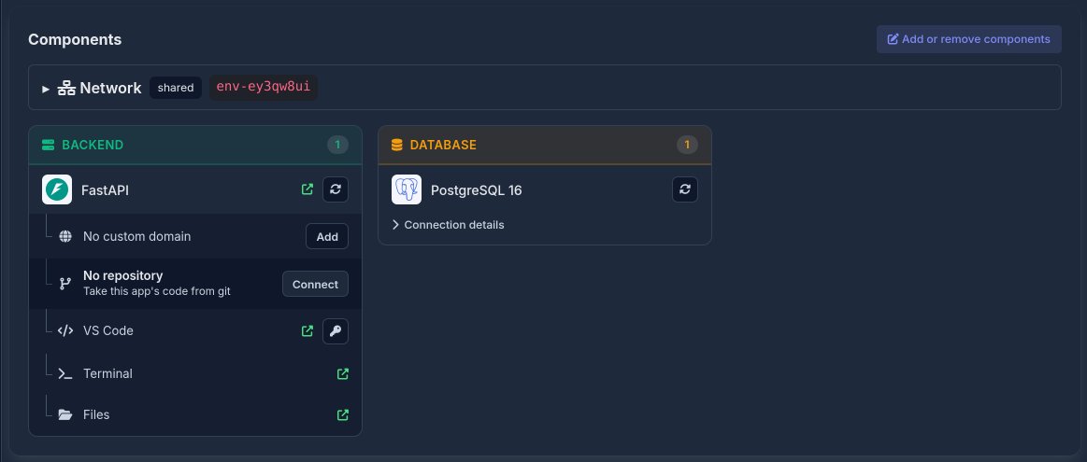Click Take this app's code from git
The image size is (1087, 462).
point(157,291)
